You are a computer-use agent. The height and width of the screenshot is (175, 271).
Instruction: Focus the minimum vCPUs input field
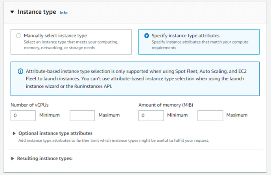pyautogui.click(x=23, y=115)
